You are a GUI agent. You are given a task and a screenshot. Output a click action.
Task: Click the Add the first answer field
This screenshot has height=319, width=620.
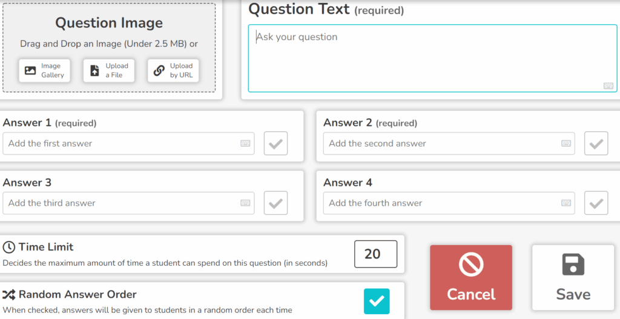[x=128, y=143]
